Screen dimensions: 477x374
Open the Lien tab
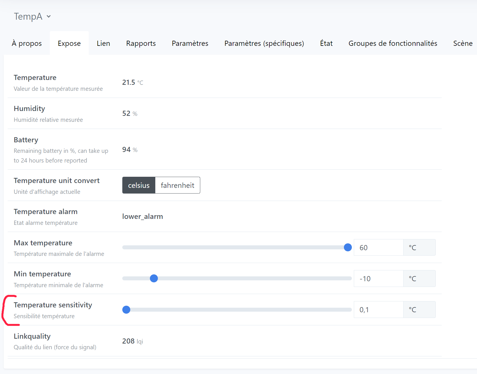[103, 43]
